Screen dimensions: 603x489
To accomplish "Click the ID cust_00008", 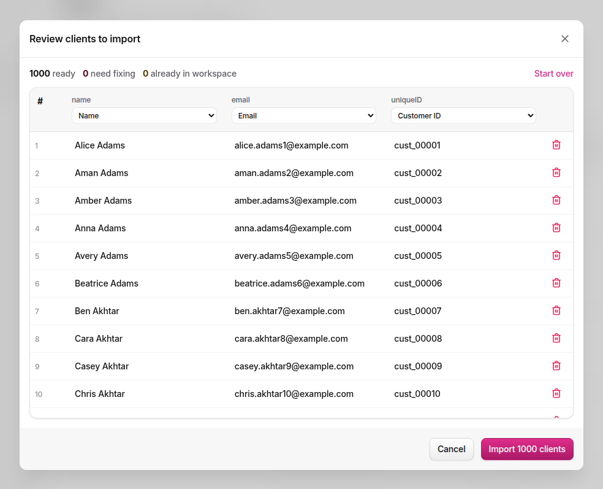I will [x=418, y=339].
